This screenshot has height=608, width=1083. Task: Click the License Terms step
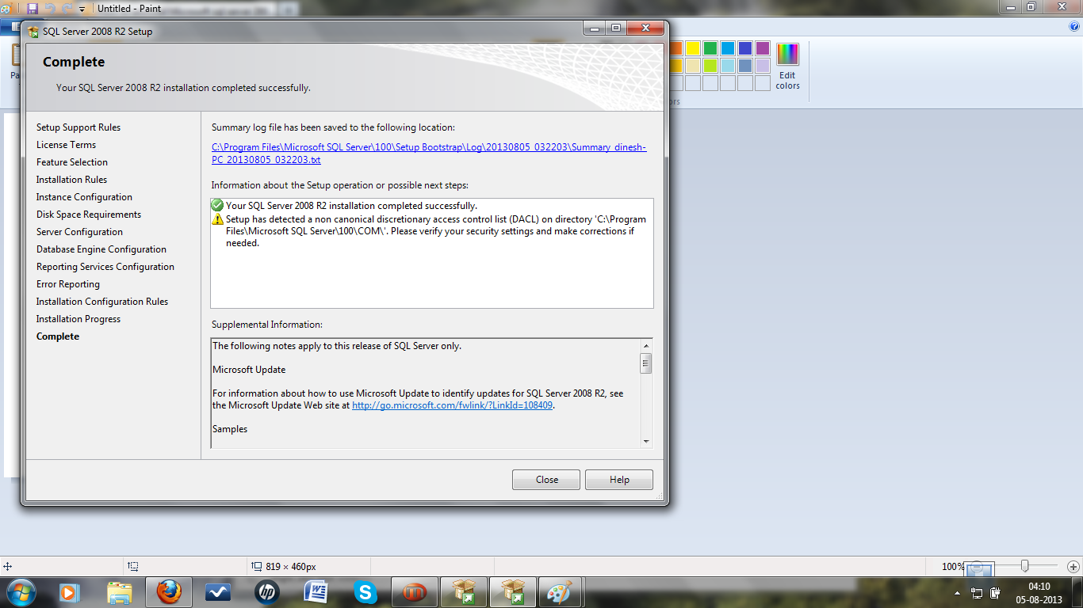[66, 145]
